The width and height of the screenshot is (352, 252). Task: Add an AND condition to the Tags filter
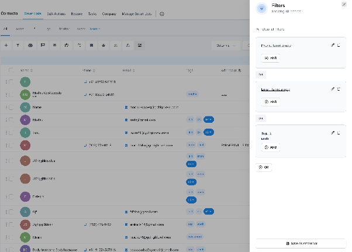click(x=271, y=147)
